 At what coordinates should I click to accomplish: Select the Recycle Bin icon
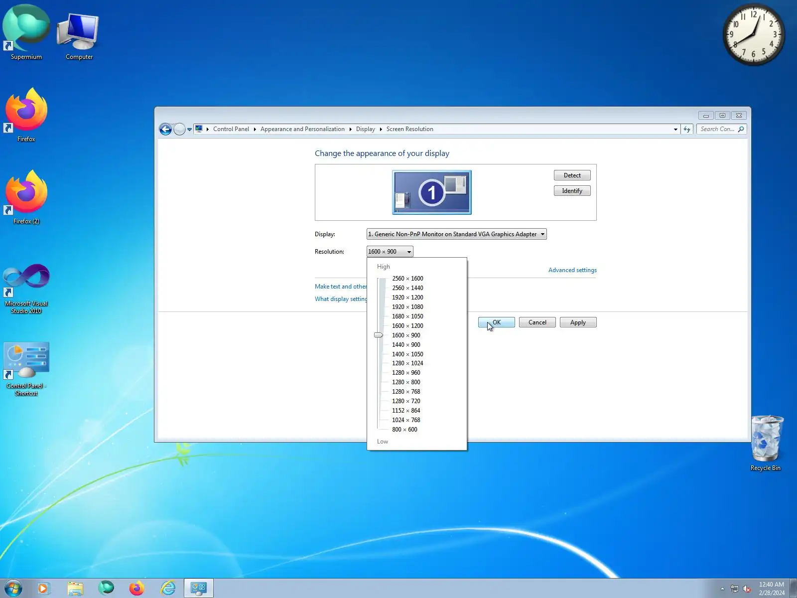point(766,443)
